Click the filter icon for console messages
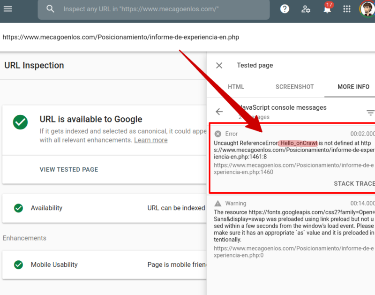The width and height of the screenshot is (375, 295). click(370, 112)
